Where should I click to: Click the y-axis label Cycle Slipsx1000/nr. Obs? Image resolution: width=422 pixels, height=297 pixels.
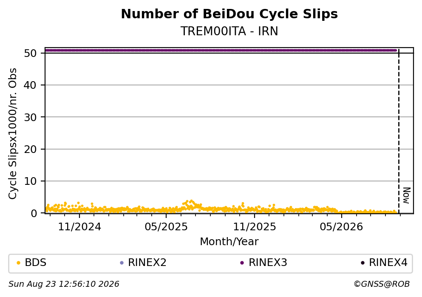[13, 134]
